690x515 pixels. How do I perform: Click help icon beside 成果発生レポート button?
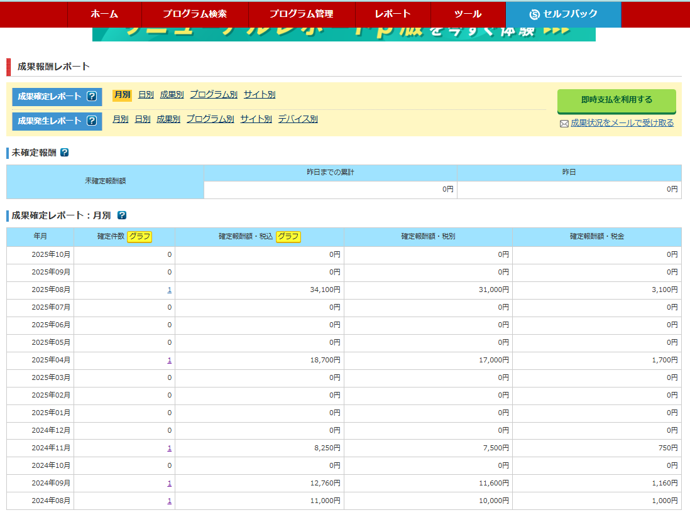[92, 121]
